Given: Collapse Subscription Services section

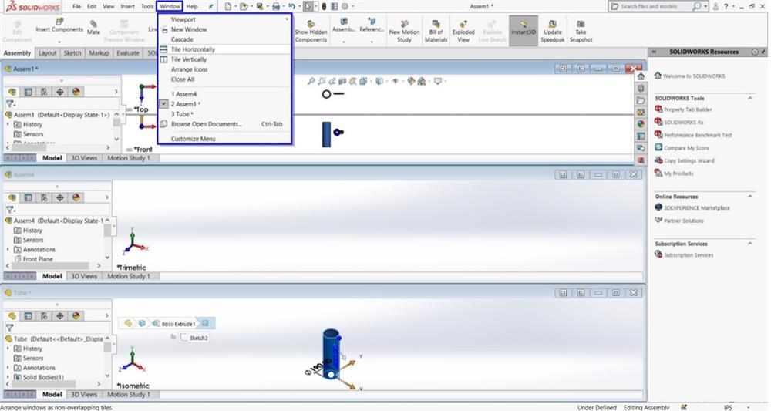Looking at the screenshot, I should (x=750, y=244).
